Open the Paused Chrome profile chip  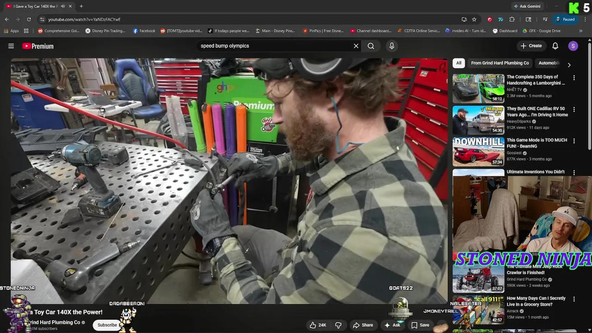pyautogui.click(x=565, y=19)
